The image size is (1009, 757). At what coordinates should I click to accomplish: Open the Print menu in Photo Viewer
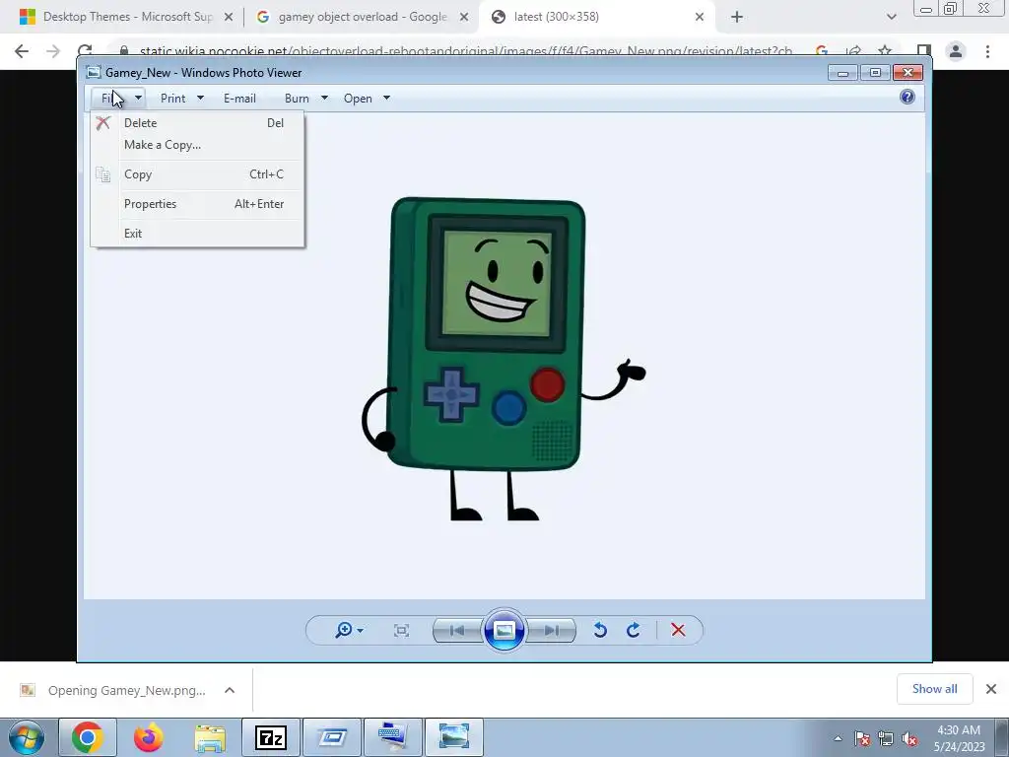point(181,99)
